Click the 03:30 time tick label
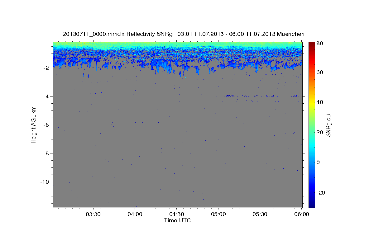This screenshot has width=374, height=249. pyautogui.click(x=93, y=214)
